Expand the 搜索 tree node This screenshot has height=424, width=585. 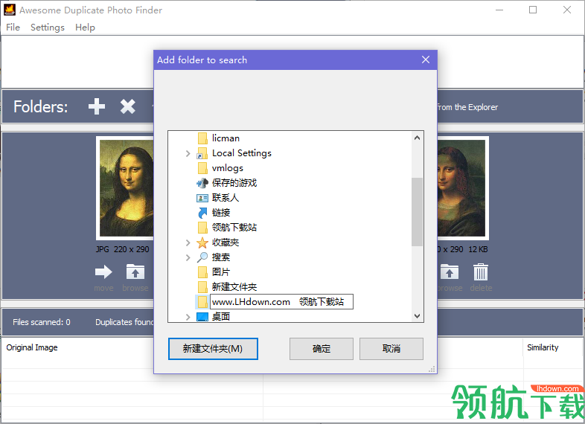tap(188, 257)
